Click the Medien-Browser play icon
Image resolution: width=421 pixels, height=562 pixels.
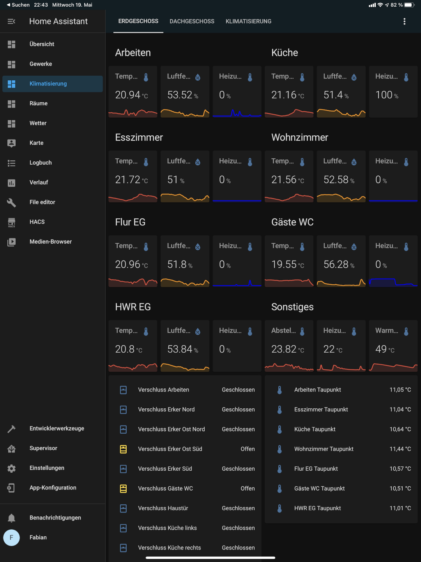(x=11, y=242)
